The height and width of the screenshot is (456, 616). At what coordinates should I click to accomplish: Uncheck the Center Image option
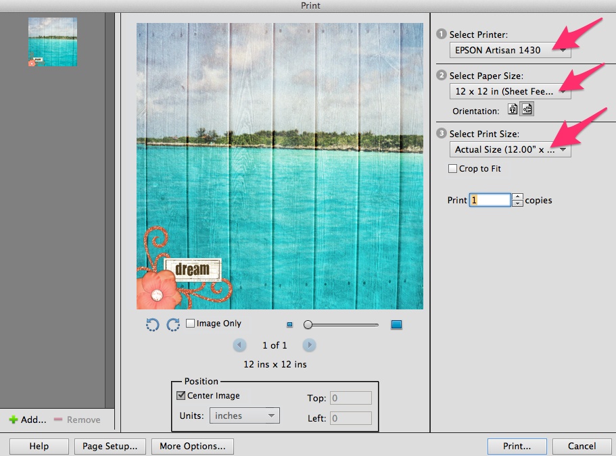coord(181,396)
